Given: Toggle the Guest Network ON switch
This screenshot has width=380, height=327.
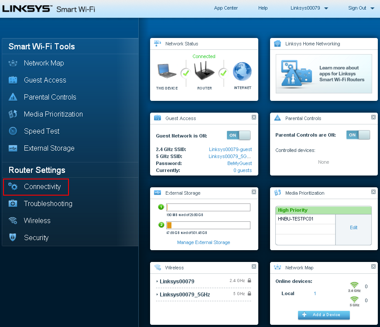Looking at the screenshot, I should (x=239, y=135).
